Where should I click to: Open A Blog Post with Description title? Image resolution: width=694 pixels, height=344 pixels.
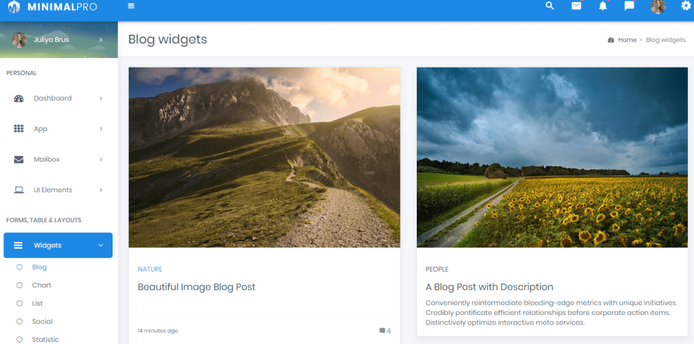489,287
